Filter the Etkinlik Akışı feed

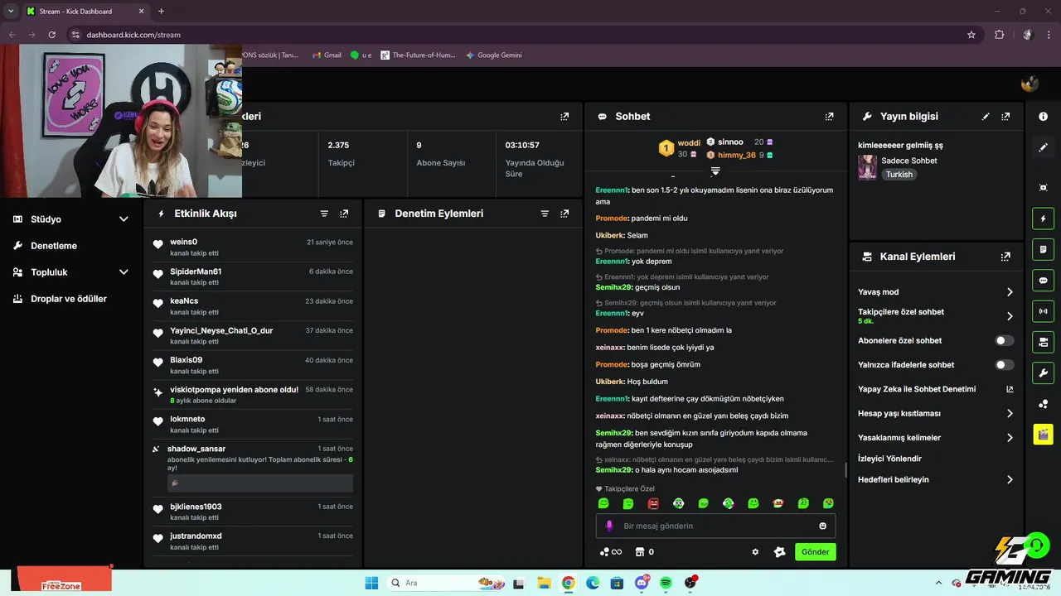[324, 214]
